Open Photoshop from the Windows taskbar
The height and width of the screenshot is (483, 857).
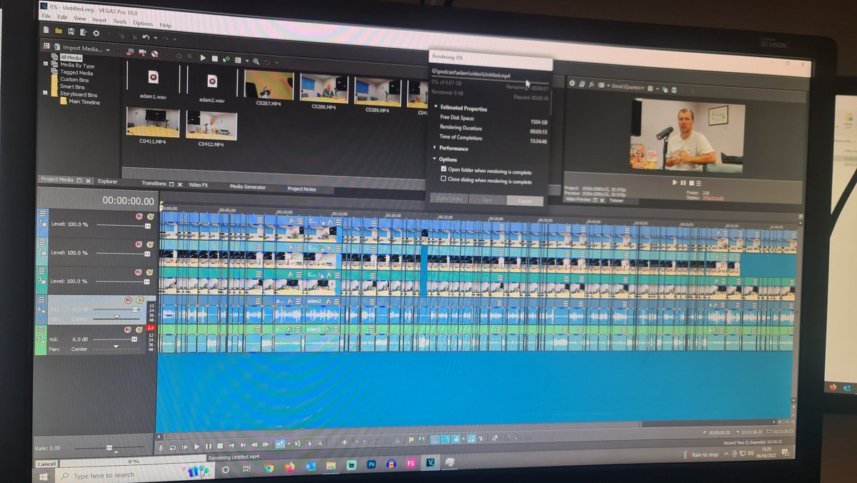point(371,464)
